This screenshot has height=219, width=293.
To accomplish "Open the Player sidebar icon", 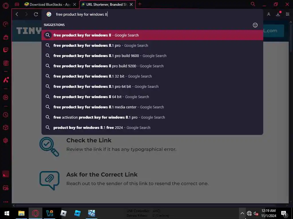I will click(x=6, y=98).
